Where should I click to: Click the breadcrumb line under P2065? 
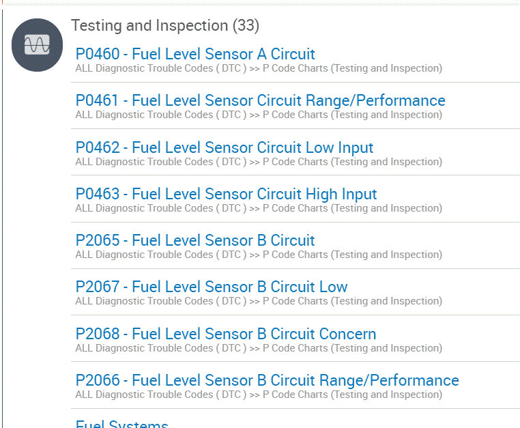[x=259, y=255]
